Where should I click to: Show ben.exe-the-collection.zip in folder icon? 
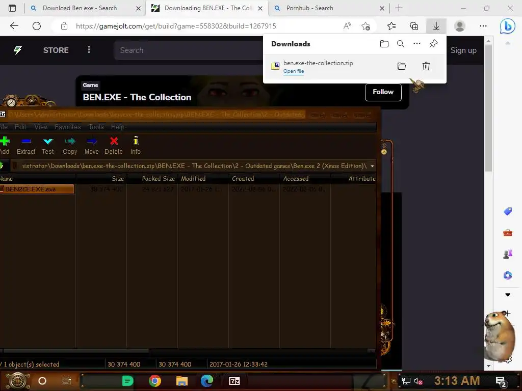[x=402, y=66]
